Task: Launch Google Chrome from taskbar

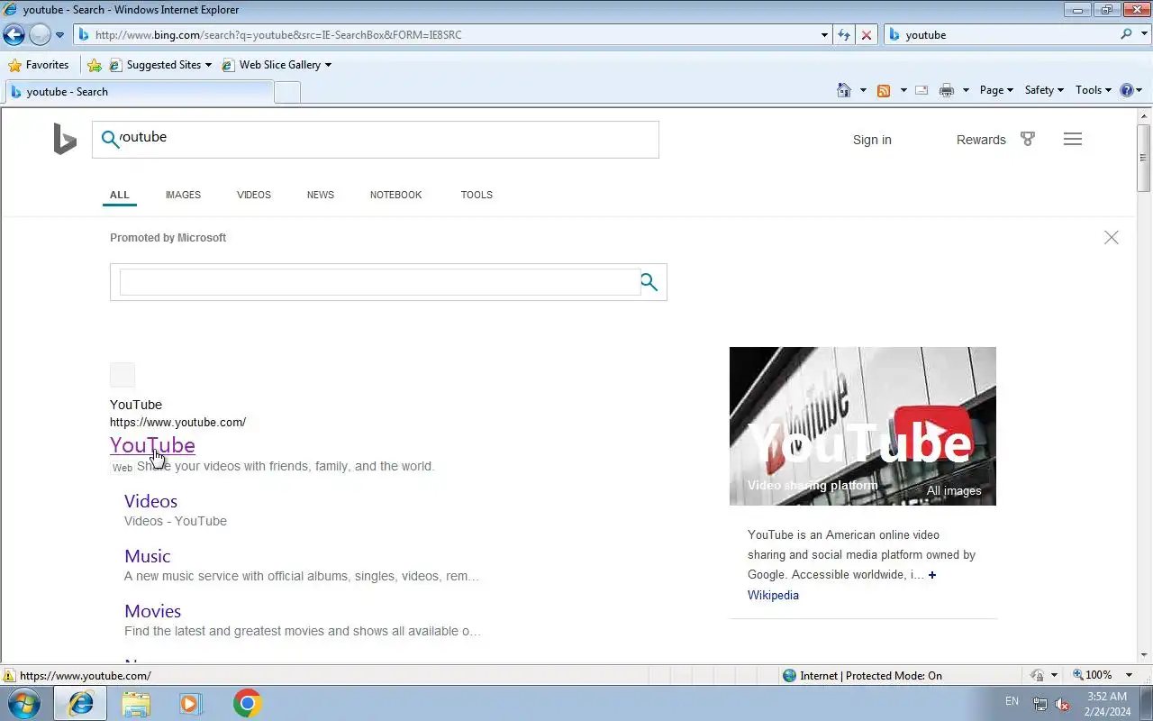Action: [247, 703]
